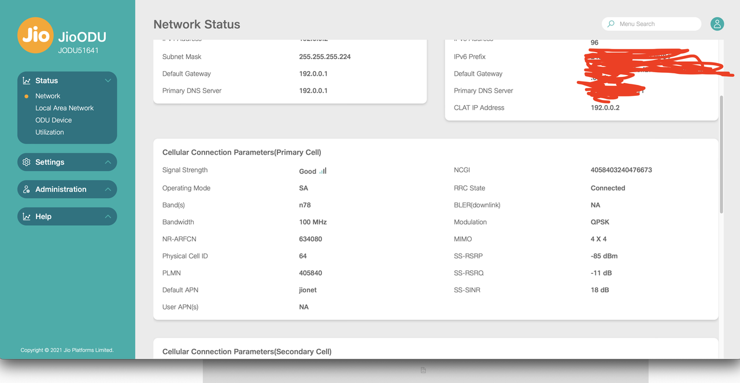Open the Local Area Network page
The width and height of the screenshot is (740, 383).
click(65, 107)
